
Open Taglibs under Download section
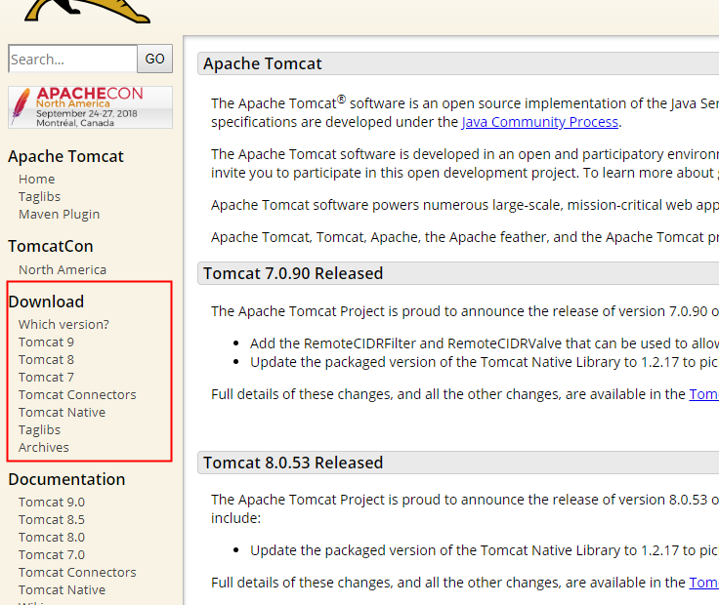pyautogui.click(x=39, y=429)
